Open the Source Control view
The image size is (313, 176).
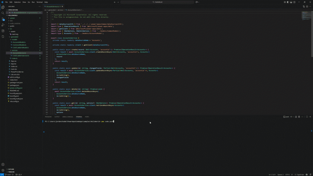pyautogui.click(x=3, y=19)
